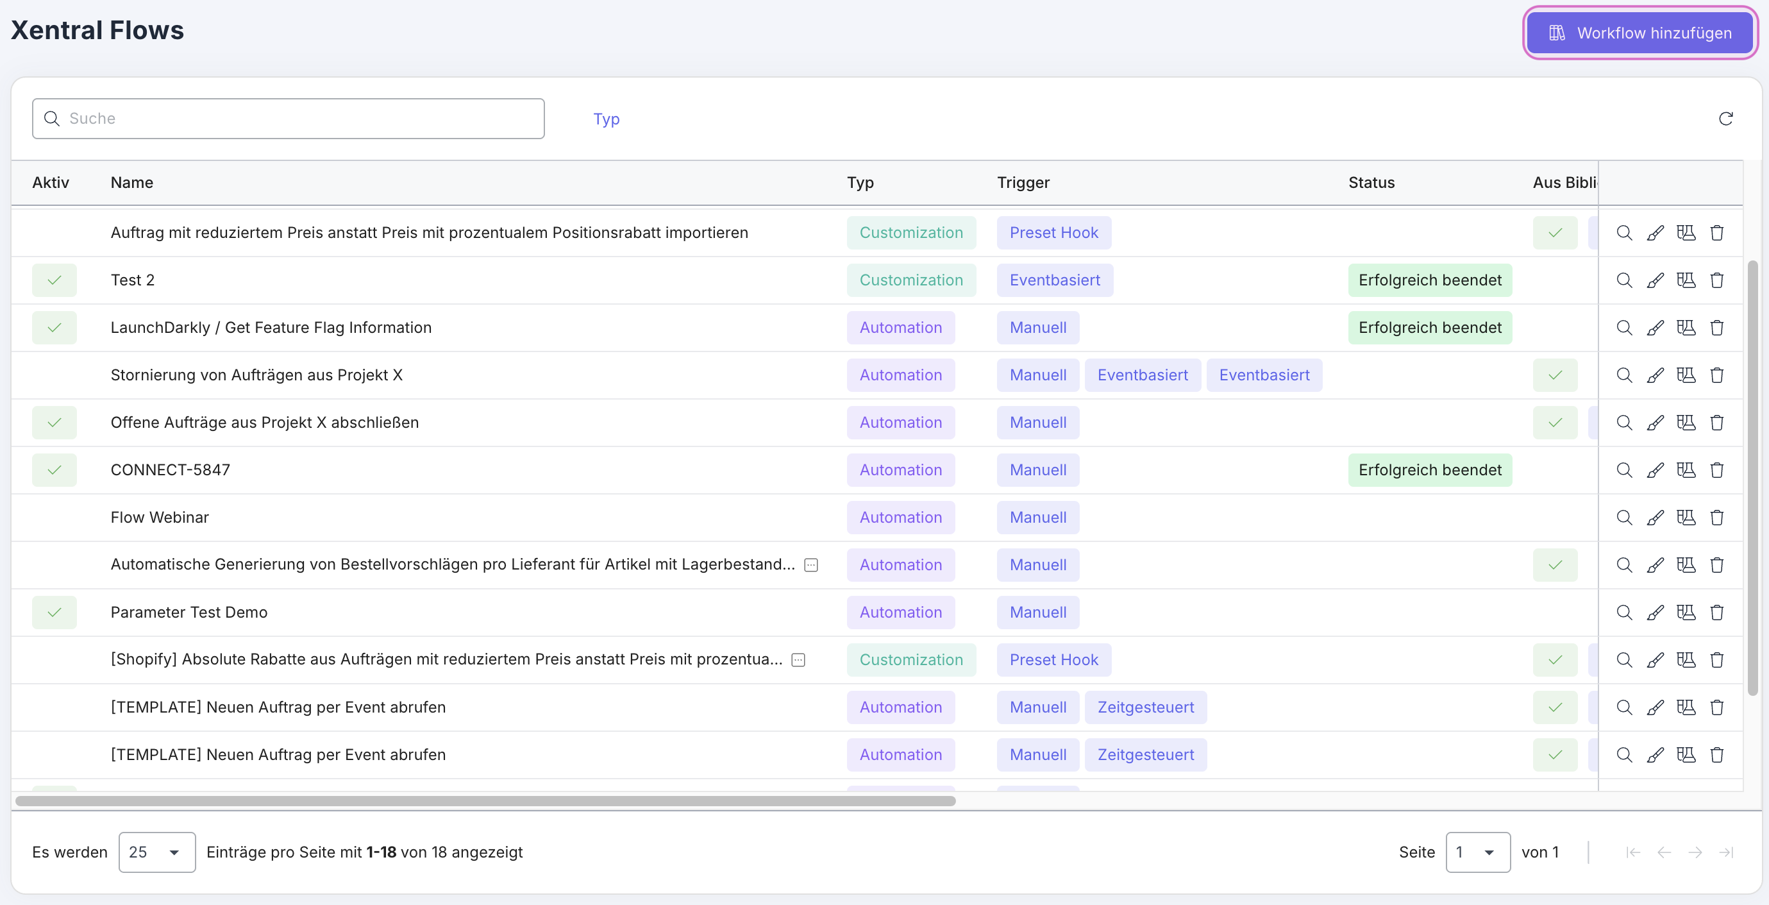Sort table by Status column header
Image resolution: width=1769 pixels, height=905 pixels.
[x=1371, y=183]
